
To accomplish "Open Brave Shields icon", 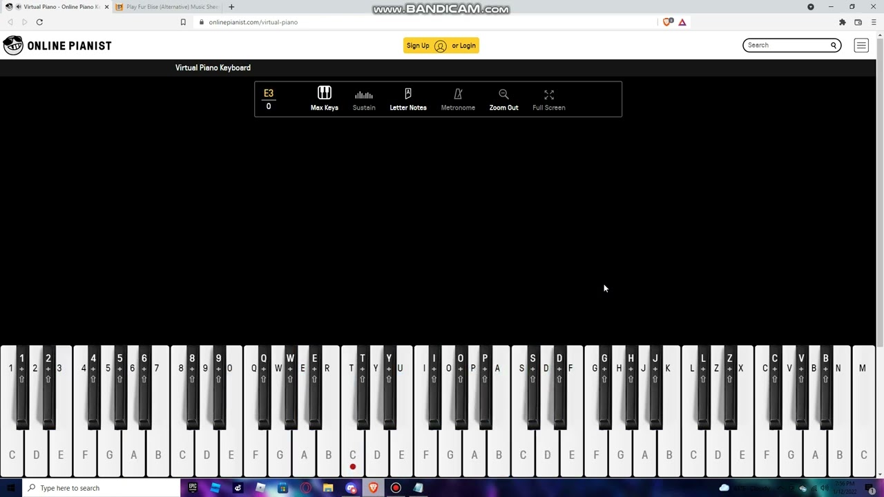I will [667, 22].
